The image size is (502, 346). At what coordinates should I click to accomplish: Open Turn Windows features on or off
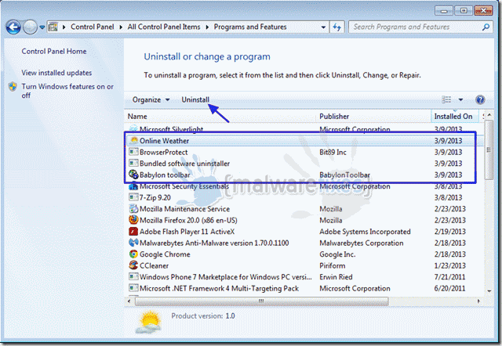tap(67, 91)
